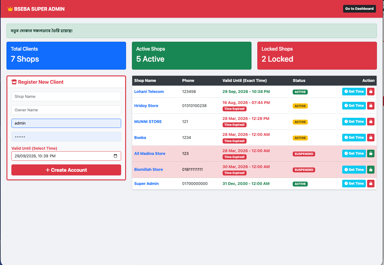Viewport: 384px width, 265px height.
Task: Open the MUNNI STORE shop link
Action: [x=148, y=121]
